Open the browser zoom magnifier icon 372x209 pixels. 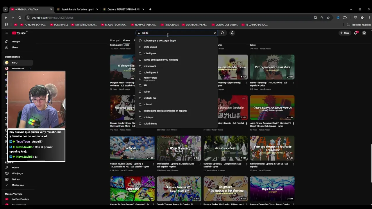322,18
